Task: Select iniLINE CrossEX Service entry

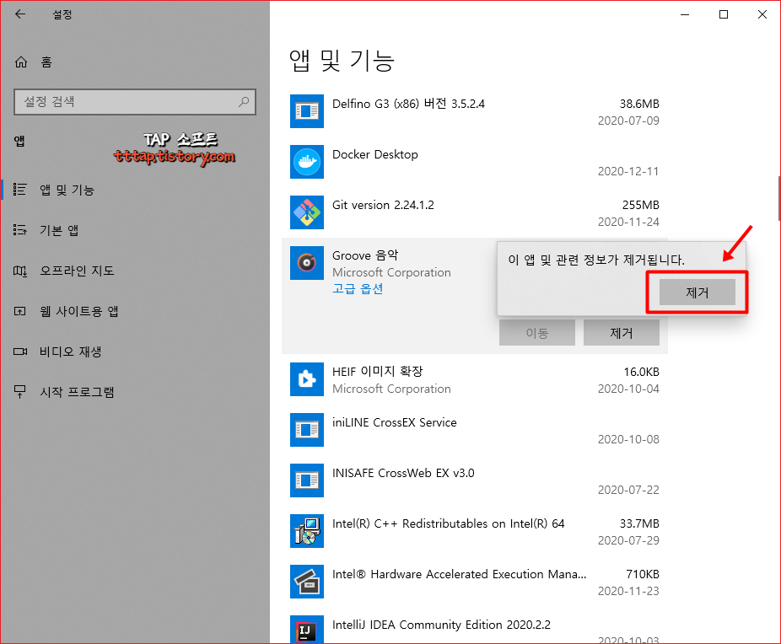Action: [475, 430]
